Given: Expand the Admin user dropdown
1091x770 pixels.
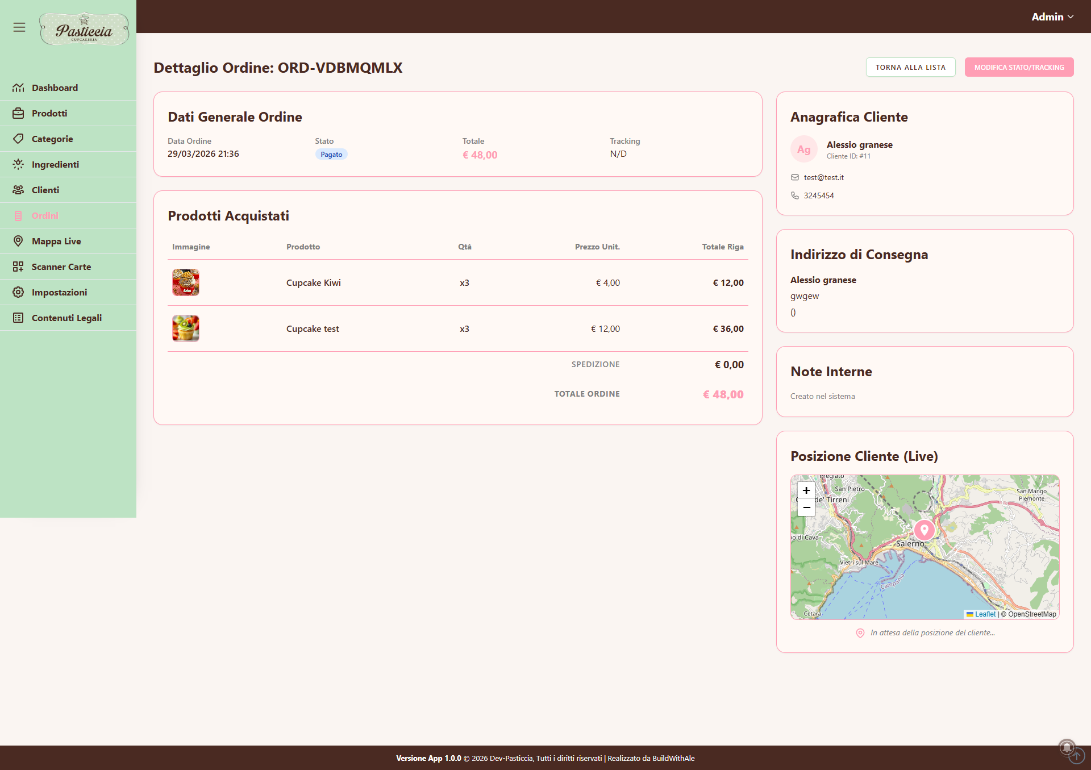Looking at the screenshot, I should [1052, 17].
